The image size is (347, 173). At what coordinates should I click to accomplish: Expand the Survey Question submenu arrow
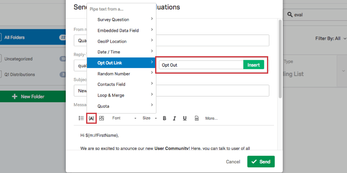[x=152, y=19]
